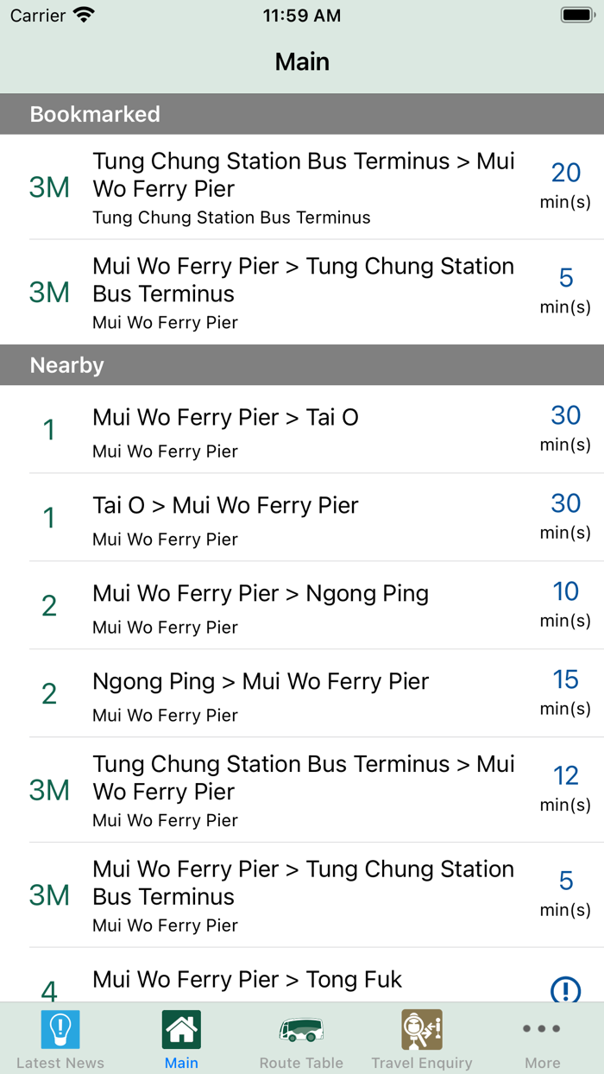
Task: Open the Route Table bus icon
Action: click(301, 1029)
